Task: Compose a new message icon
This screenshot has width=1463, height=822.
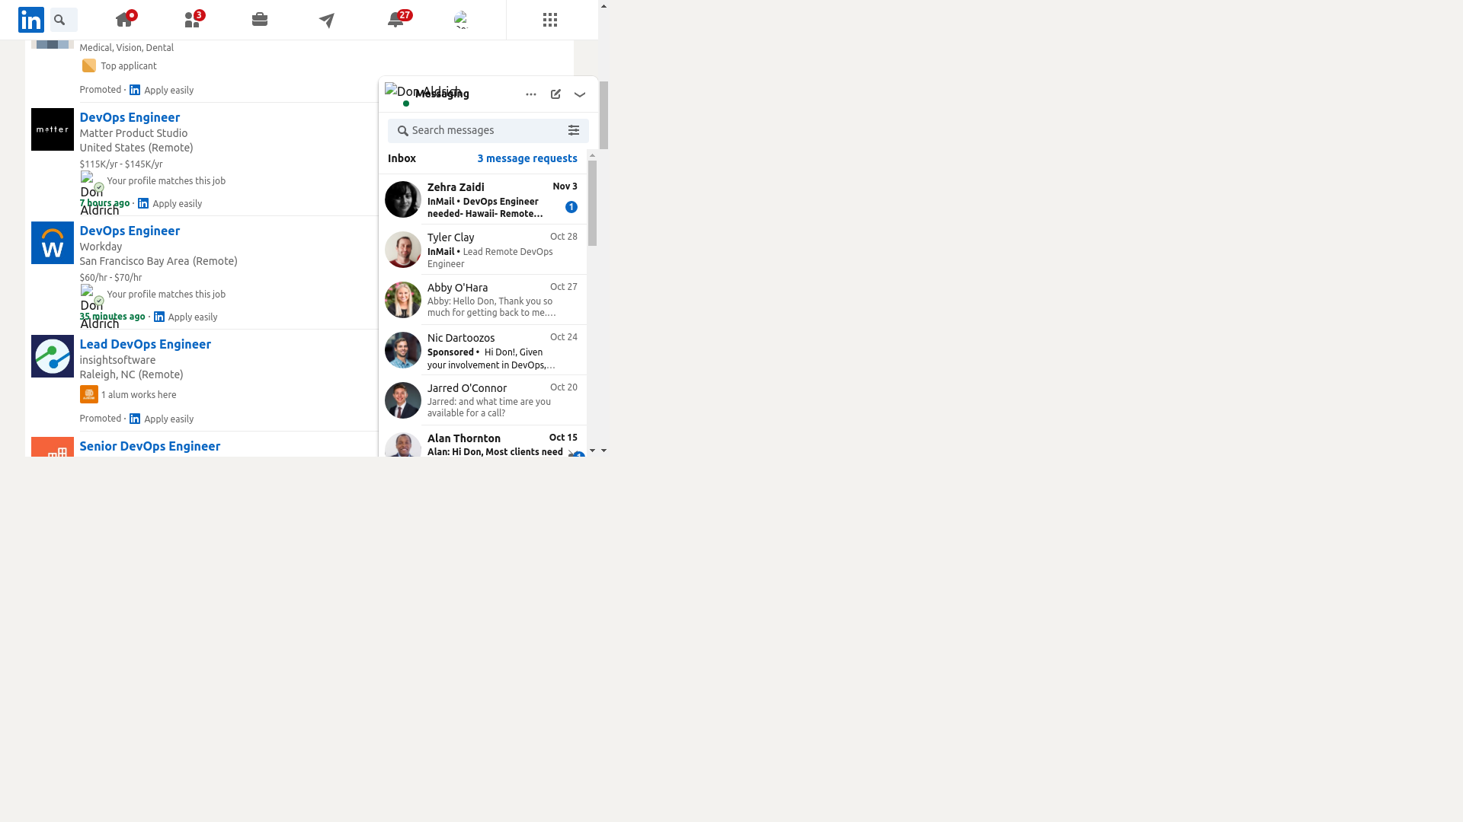Action: coord(555,94)
